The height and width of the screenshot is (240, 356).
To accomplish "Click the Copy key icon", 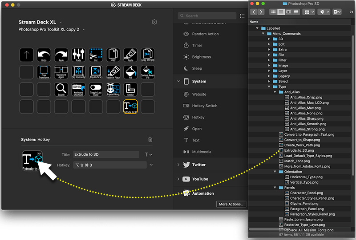I will tap(113, 55).
